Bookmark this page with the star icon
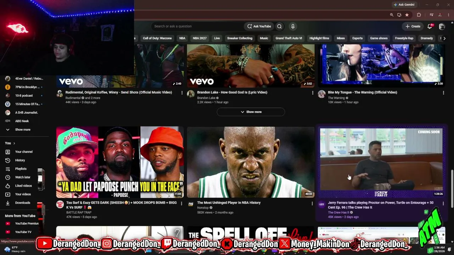454x255 pixels. 407,15
